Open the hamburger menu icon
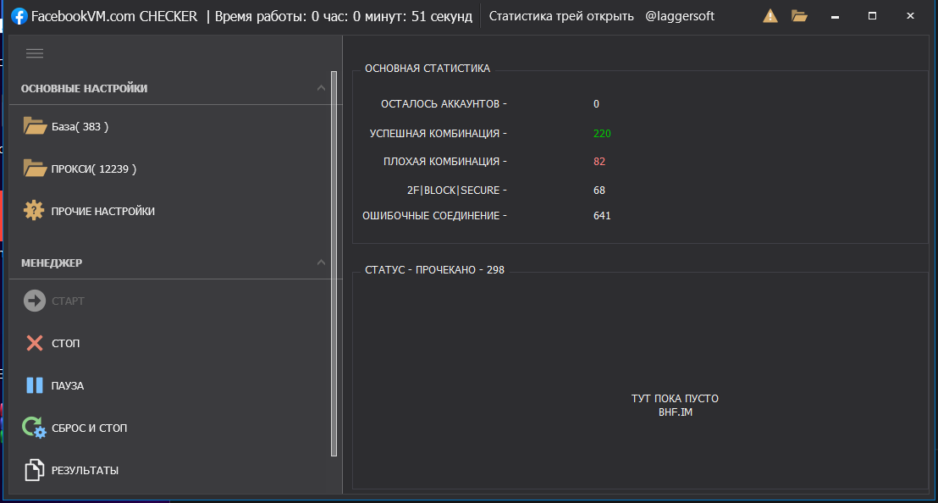The width and height of the screenshot is (938, 503). click(35, 53)
